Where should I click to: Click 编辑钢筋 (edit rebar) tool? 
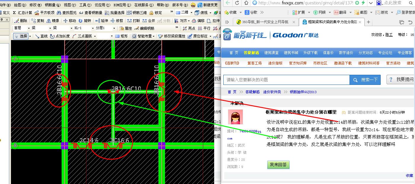145,28
